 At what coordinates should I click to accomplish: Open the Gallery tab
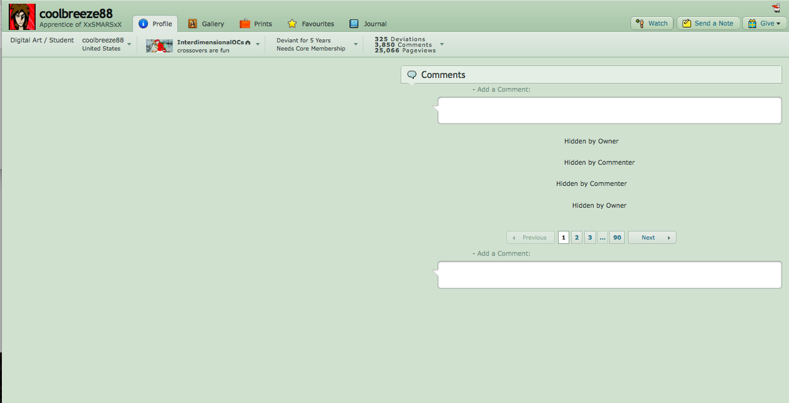(x=206, y=24)
